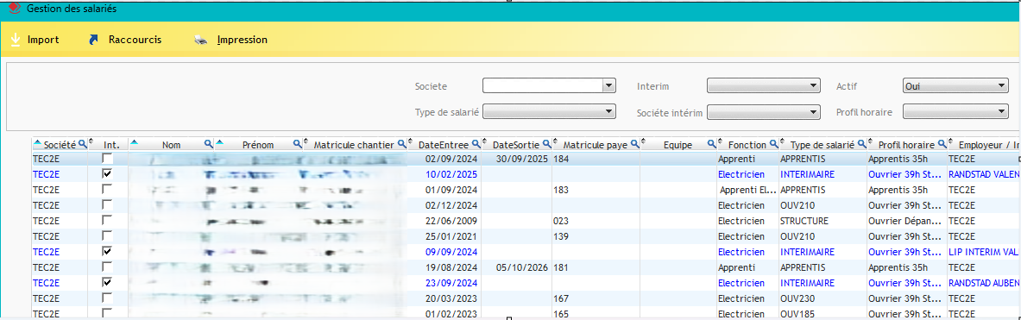Image resolution: width=1021 pixels, height=320 pixels.
Task: Select the LIP INTERIM VAL employer cell
Action: coord(984,251)
